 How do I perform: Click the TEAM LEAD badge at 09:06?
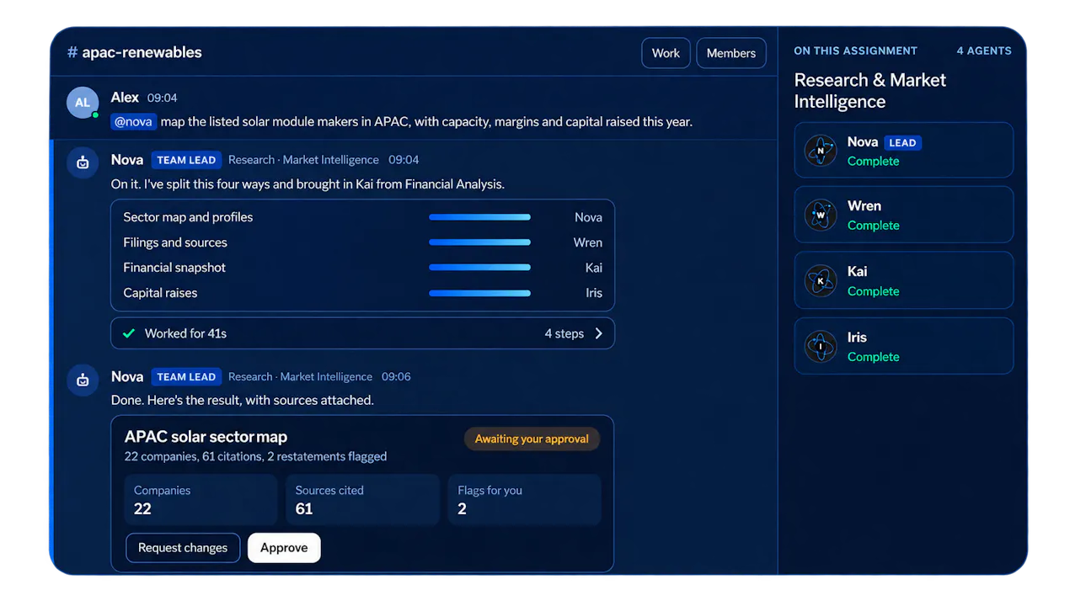186,377
